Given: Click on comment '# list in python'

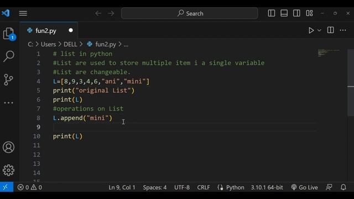Looking at the screenshot, I should click(x=82, y=54).
